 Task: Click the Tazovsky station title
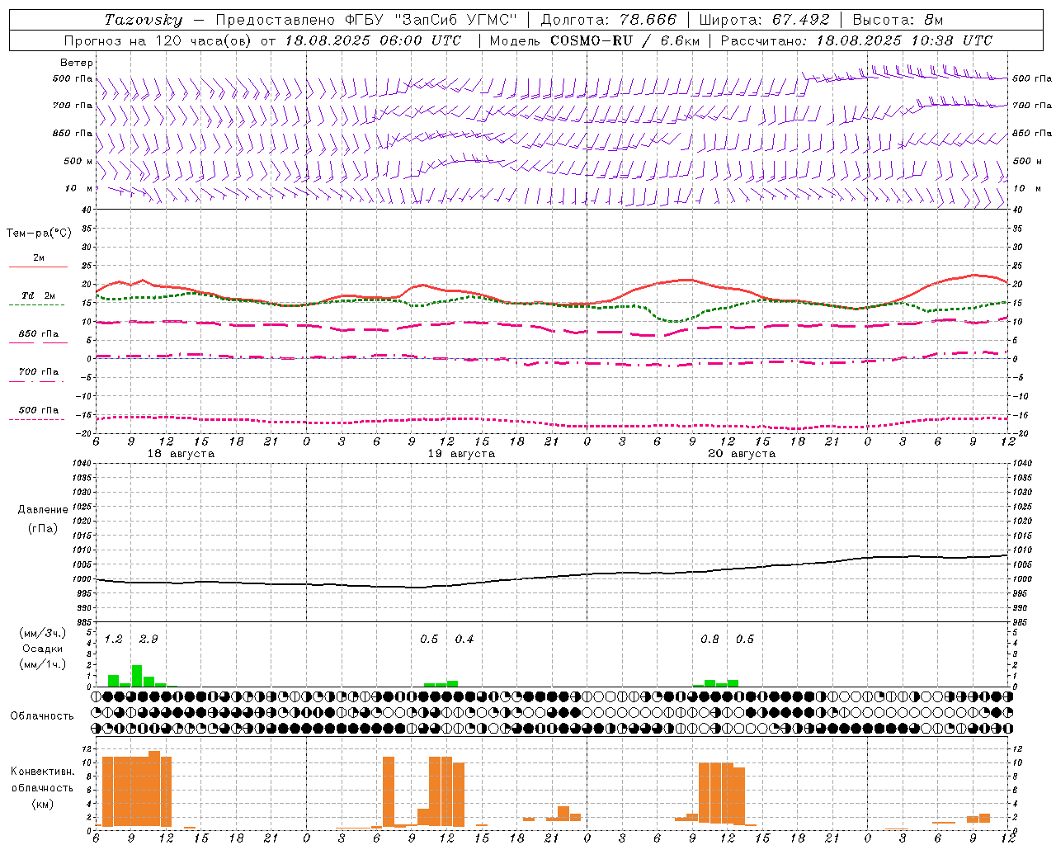tap(143, 20)
